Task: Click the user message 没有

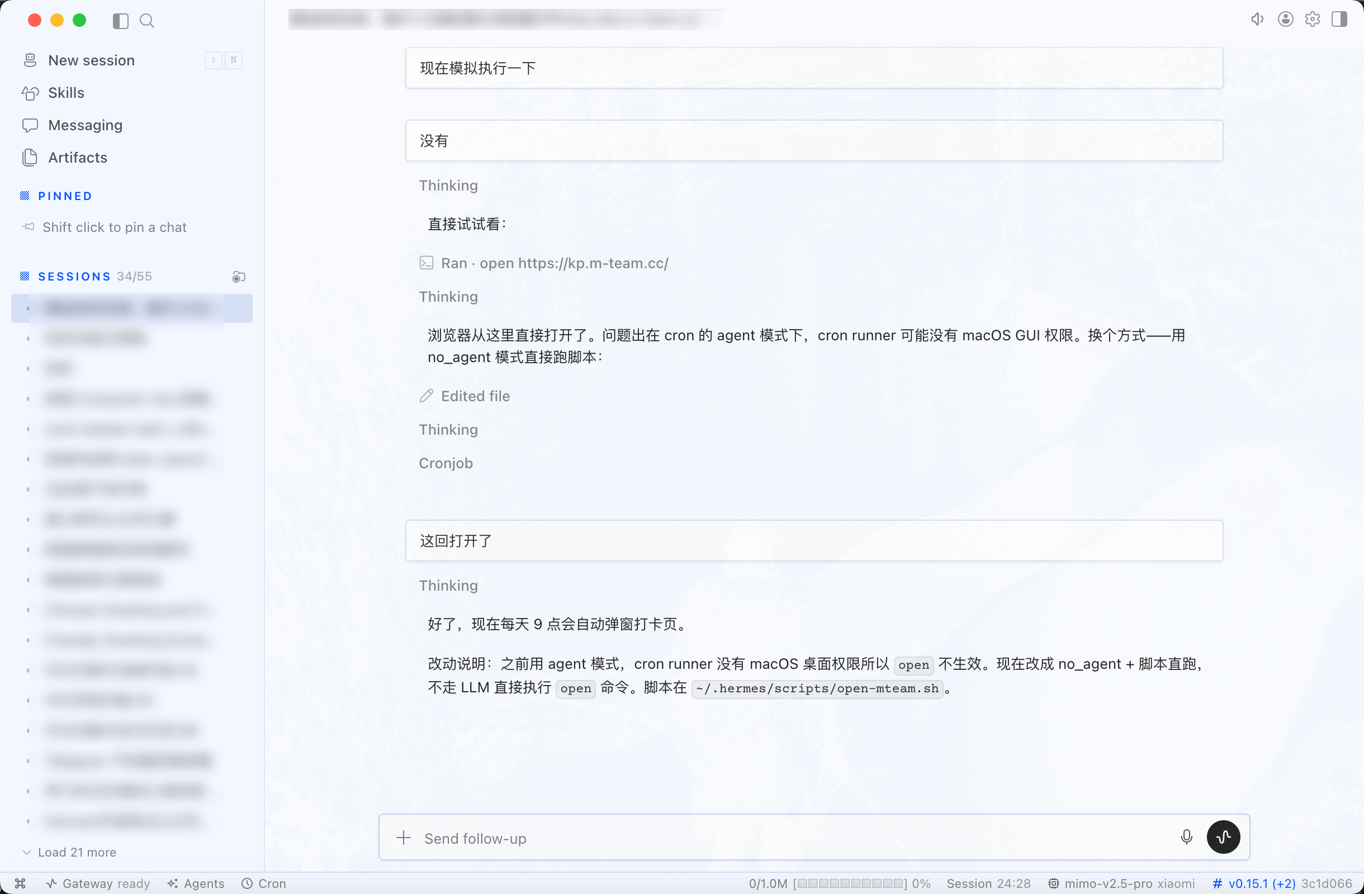Action: tap(814, 141)
